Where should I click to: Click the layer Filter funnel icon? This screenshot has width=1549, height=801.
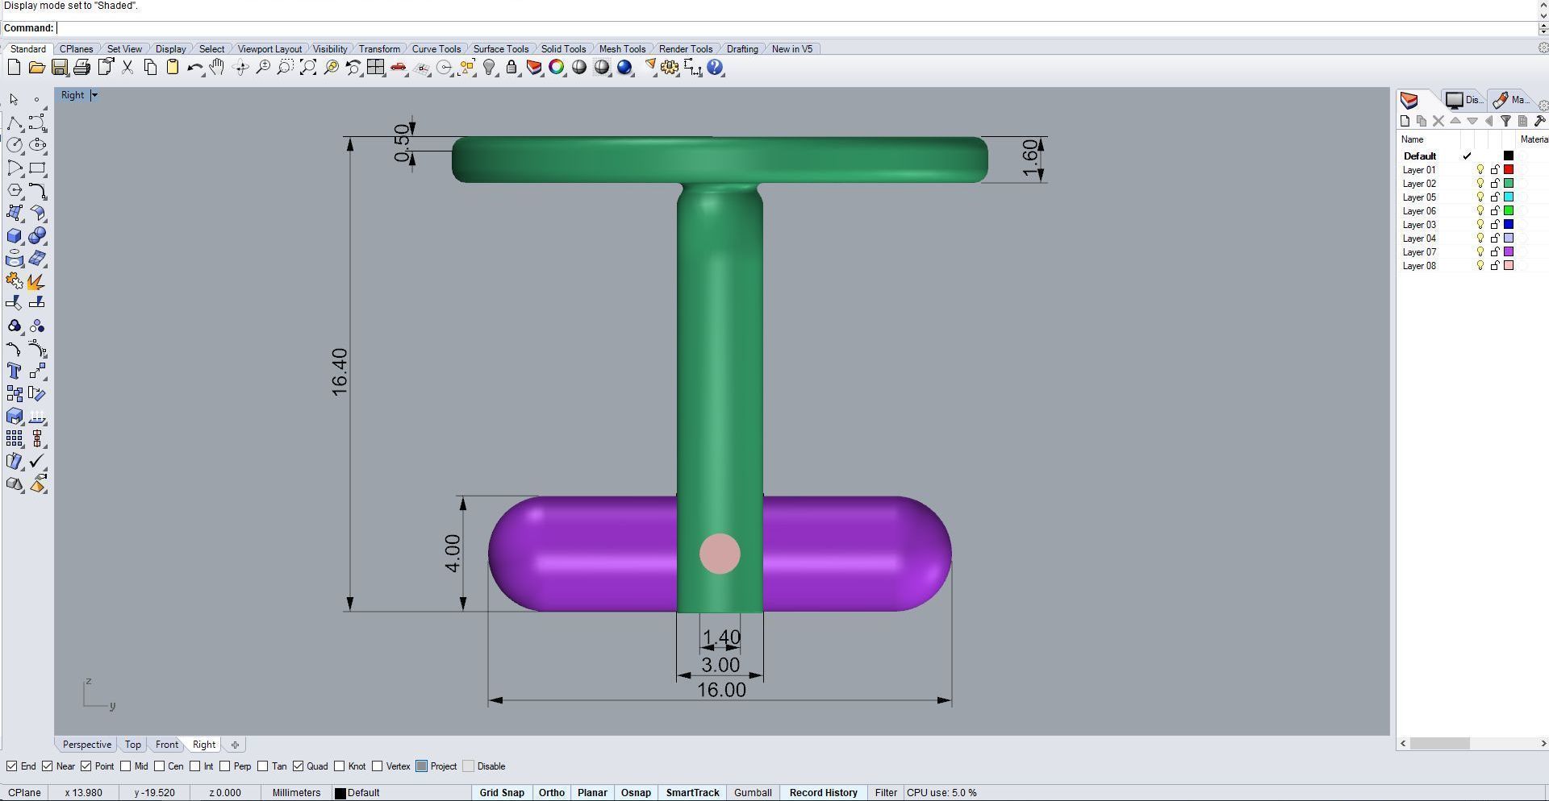tap(1505, 121)
